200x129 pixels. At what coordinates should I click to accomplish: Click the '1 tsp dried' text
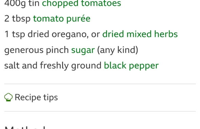coord(27,34)
